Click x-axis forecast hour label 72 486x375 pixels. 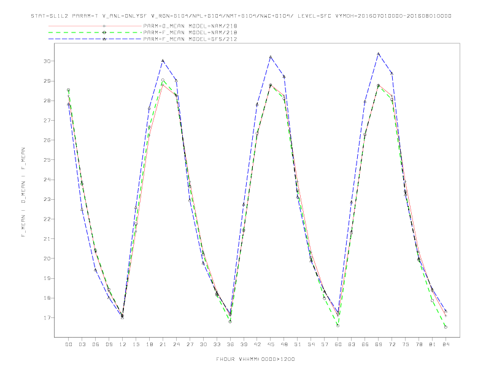391,344
